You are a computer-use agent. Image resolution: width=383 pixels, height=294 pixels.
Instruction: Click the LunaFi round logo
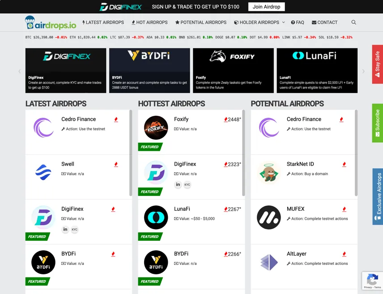point(156,217)
